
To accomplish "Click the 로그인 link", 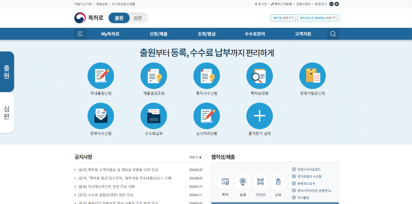I will point(261,4).
